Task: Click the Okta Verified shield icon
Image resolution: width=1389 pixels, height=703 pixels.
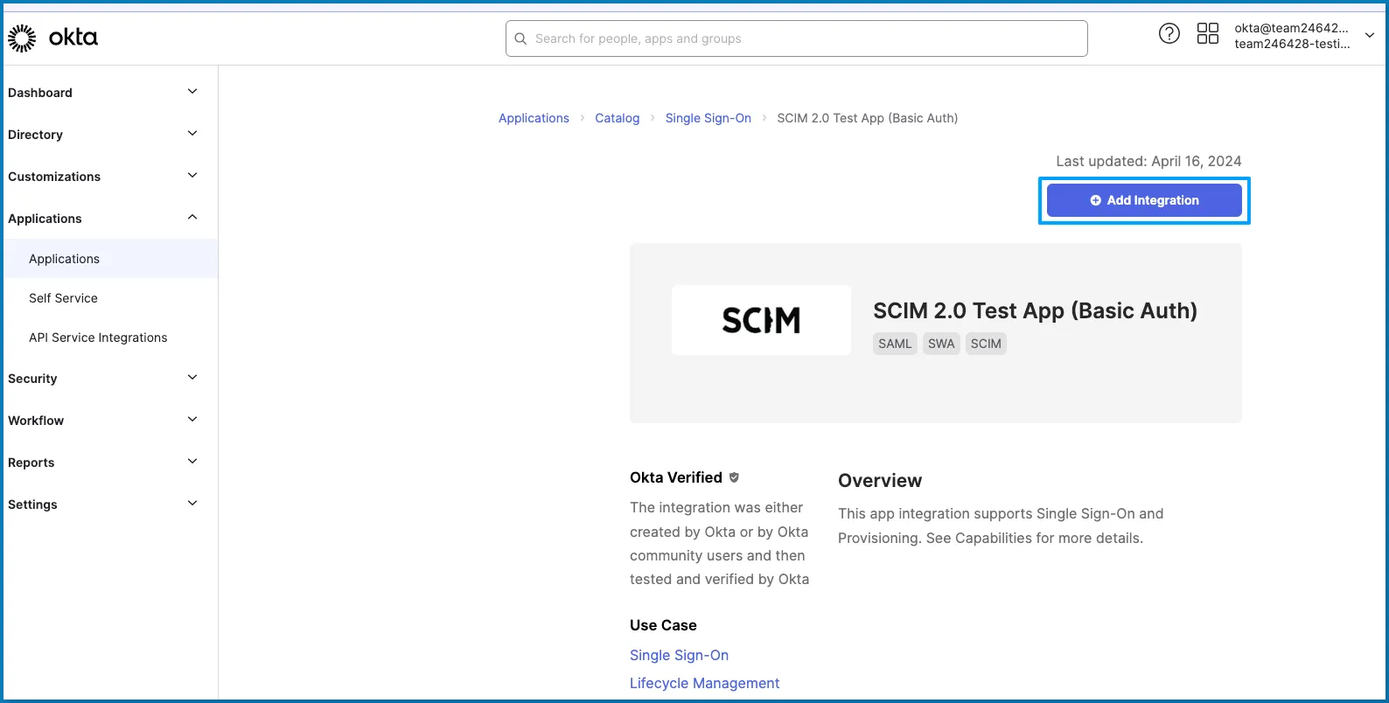Action: 734,477
